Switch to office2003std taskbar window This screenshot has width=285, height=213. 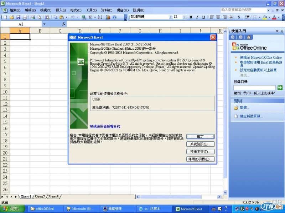pos(46,209)
